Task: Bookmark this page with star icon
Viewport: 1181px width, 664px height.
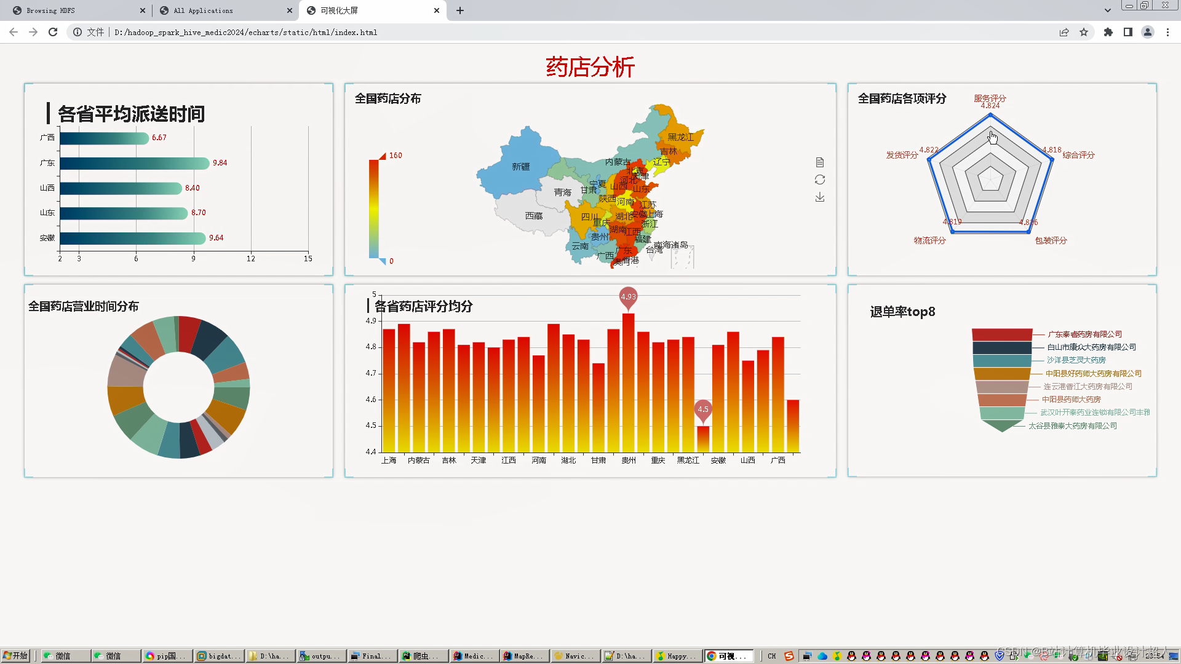Action: pos(1084,32)
